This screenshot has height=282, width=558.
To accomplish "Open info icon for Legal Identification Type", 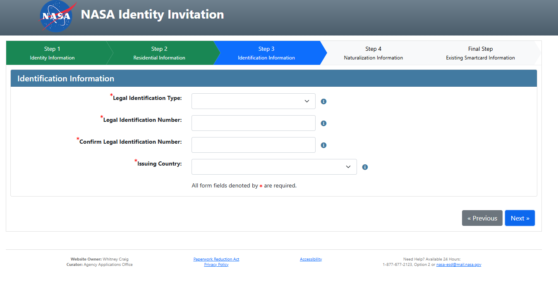I will point(324,102).
